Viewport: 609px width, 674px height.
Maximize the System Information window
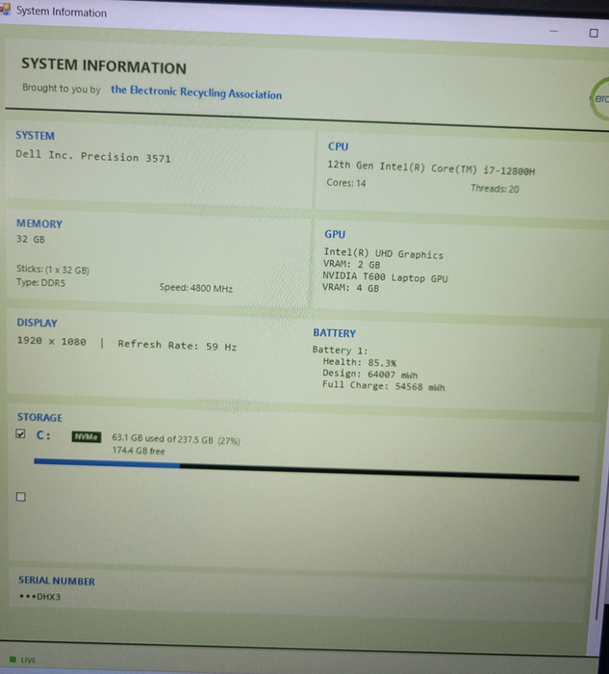594,33
